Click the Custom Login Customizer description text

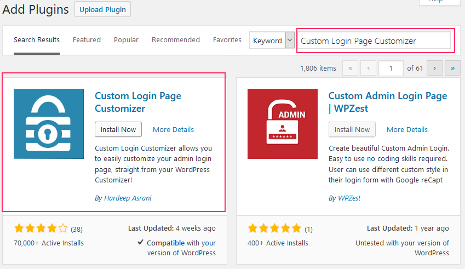[153, 164]
